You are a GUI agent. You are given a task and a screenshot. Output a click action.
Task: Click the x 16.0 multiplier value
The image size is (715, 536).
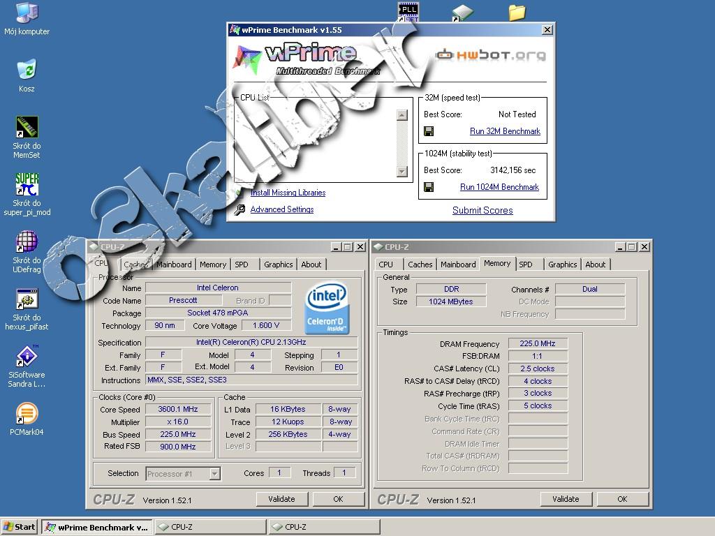pyautogui.click(x=178, y=422)
